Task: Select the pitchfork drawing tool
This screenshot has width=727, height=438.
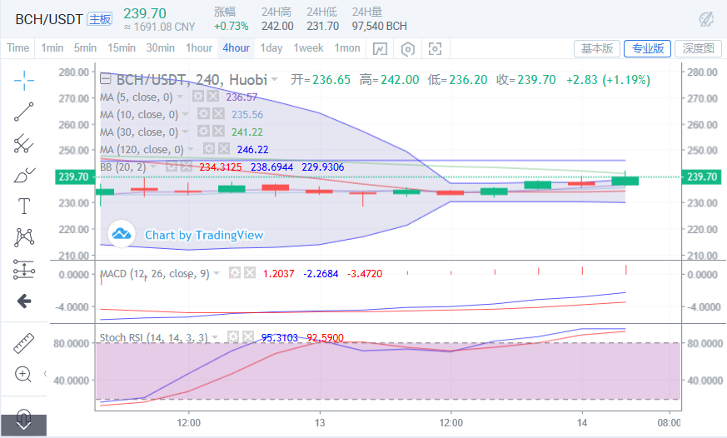Action: 23,143
